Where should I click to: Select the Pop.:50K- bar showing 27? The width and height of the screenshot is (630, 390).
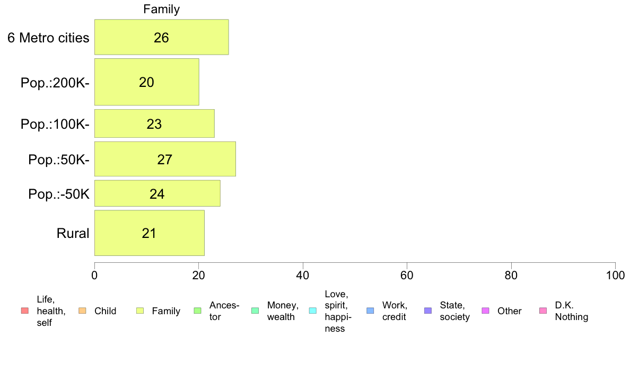165,158
